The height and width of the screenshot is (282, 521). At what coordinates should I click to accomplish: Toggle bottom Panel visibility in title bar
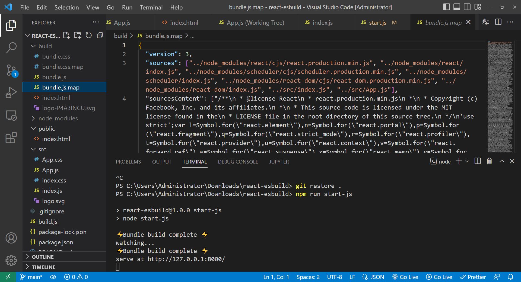point(457,7)
